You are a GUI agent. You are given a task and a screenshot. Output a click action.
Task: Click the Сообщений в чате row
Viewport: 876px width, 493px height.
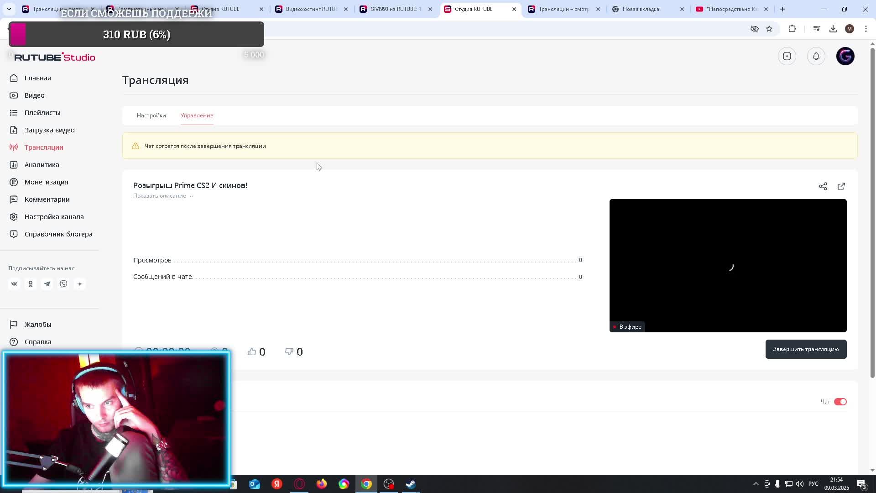(358, 277)
